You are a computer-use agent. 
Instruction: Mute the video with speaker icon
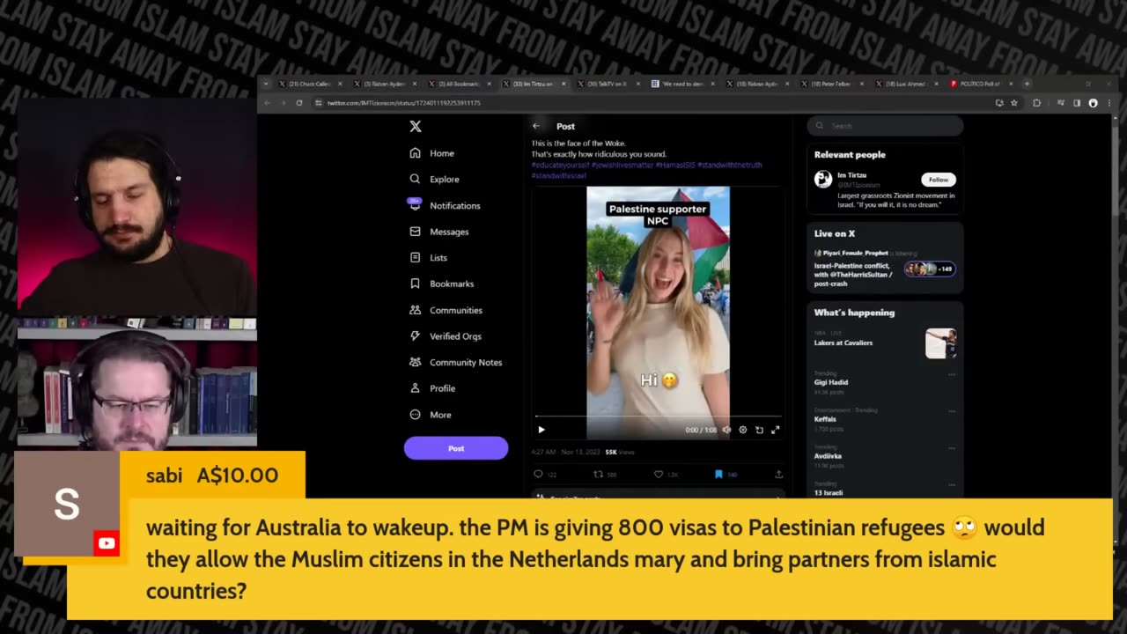[726, 430]
